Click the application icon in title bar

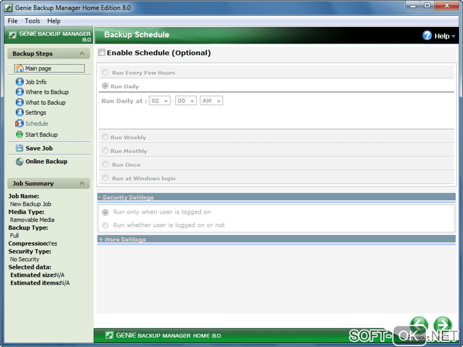(x=9, y=8)
